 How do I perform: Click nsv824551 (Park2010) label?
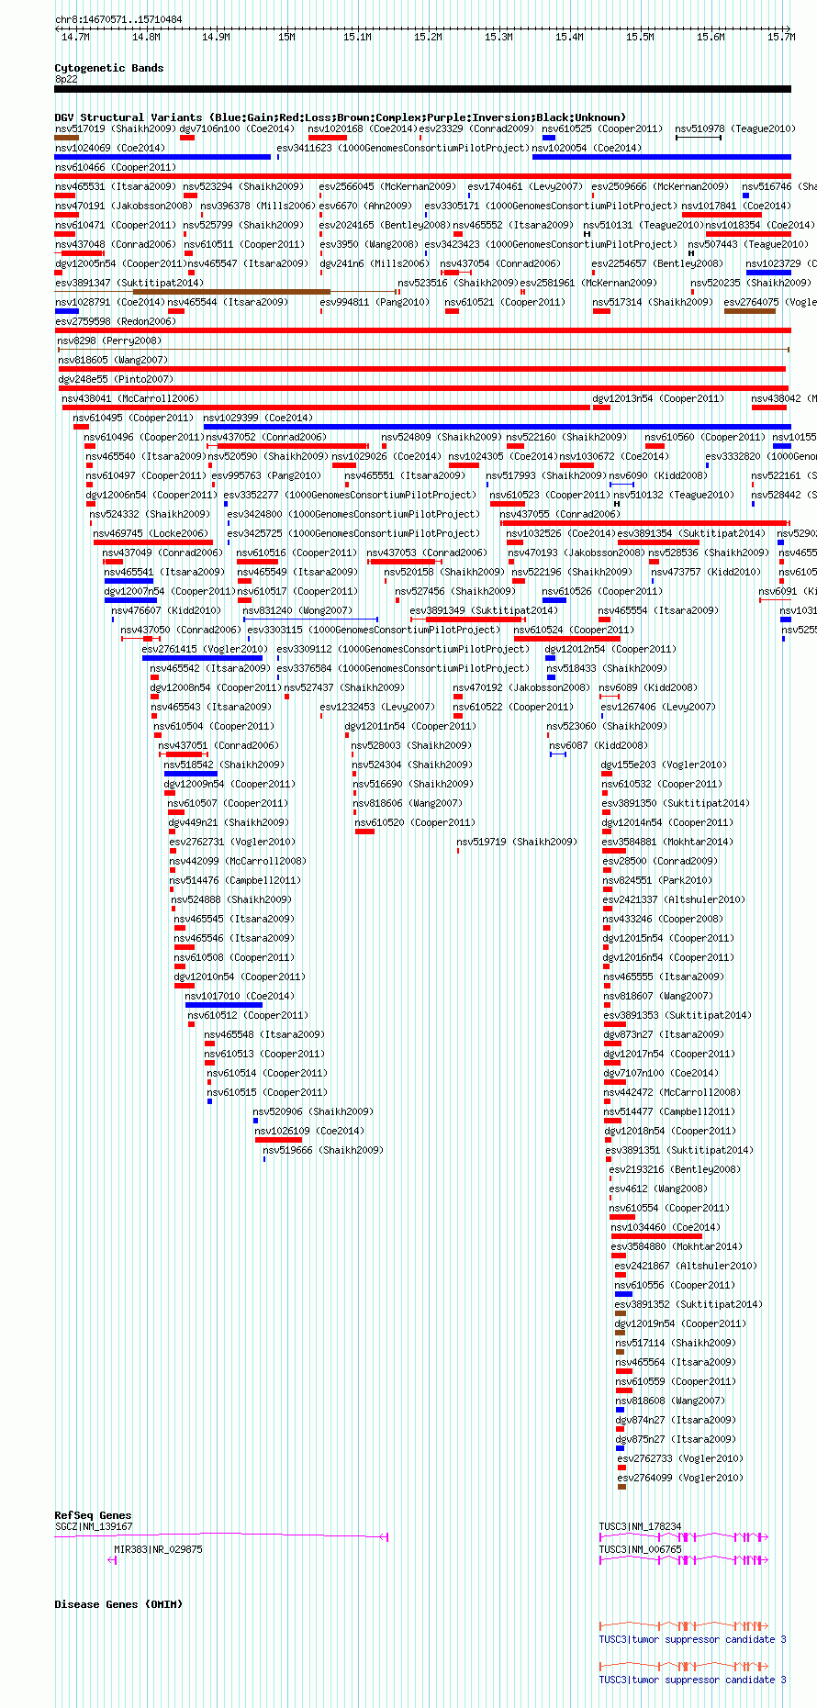tap(657, 880)
